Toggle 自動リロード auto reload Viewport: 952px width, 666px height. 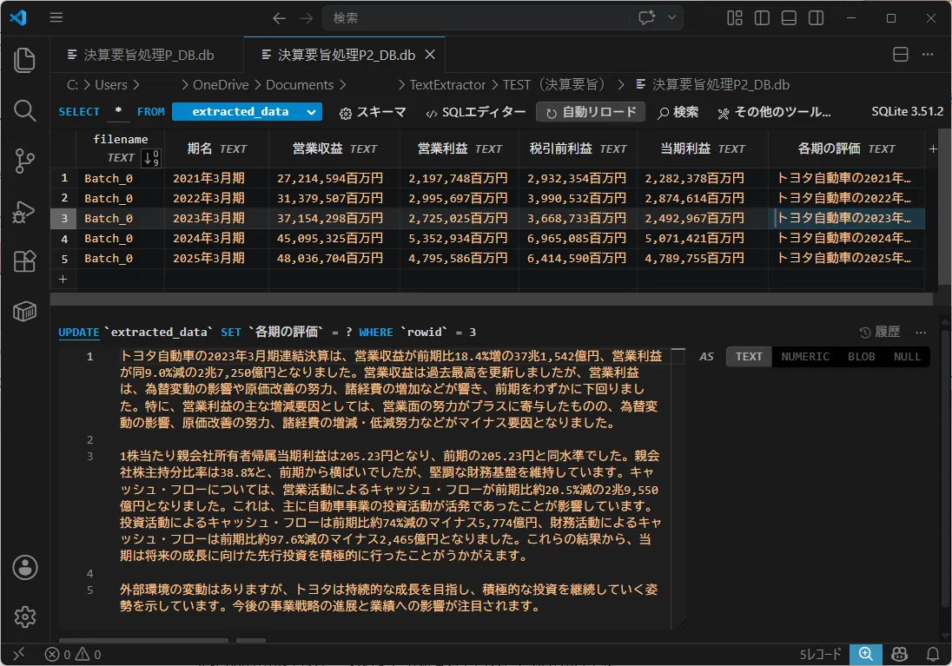[591, 112]
